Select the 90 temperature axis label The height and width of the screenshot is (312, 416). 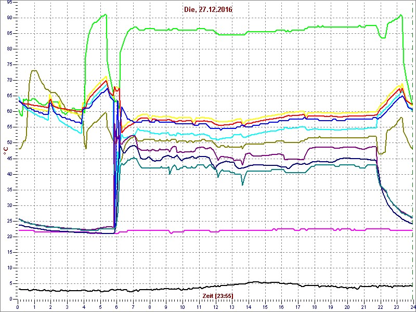tap(9, 18)
